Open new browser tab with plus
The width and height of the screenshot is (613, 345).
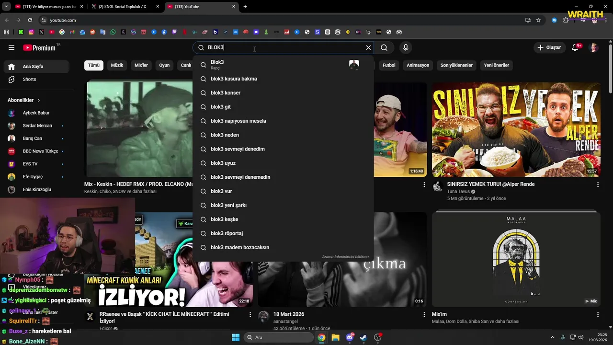point(245,7)
